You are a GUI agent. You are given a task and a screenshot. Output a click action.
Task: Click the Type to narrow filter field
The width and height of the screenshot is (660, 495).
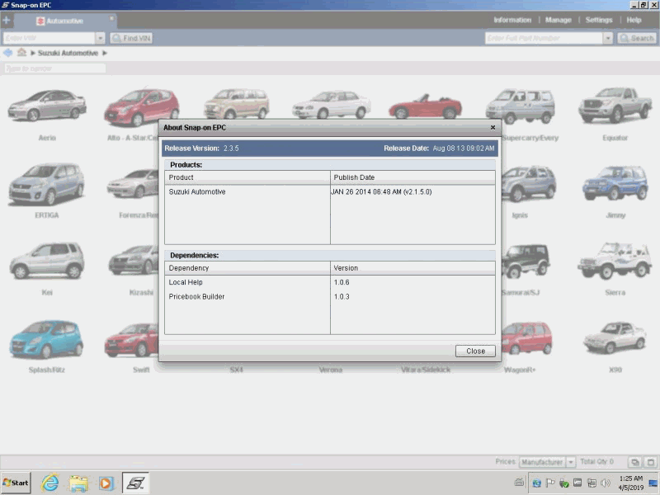(54, 68)
